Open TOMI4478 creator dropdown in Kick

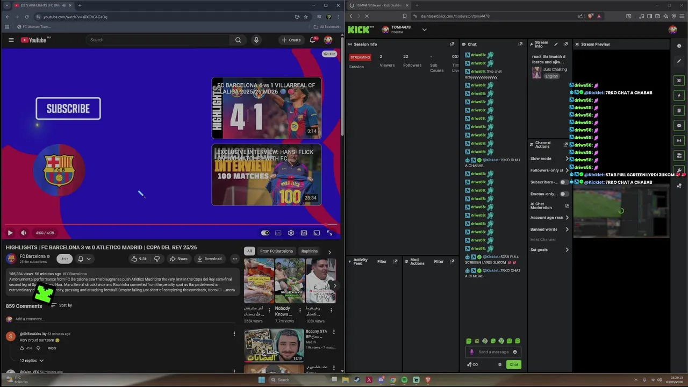point(424,30)
